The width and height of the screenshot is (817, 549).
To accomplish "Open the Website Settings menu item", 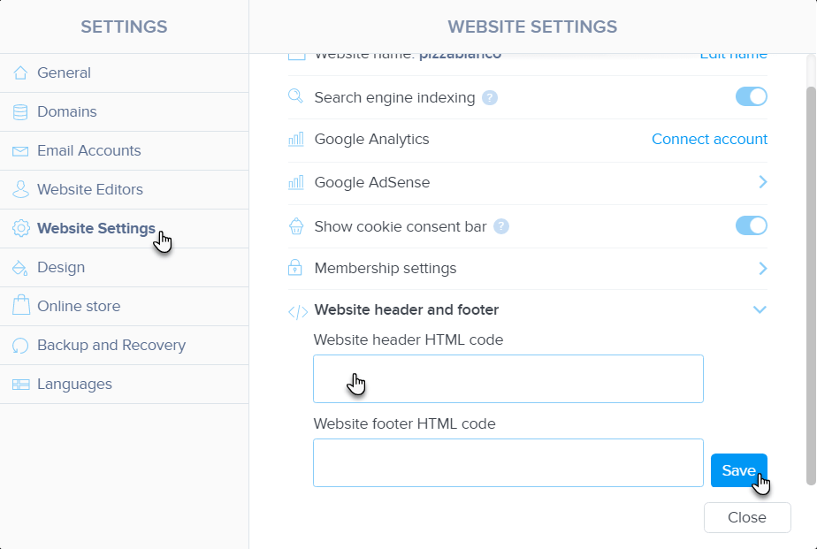I will tap(95, 229).
